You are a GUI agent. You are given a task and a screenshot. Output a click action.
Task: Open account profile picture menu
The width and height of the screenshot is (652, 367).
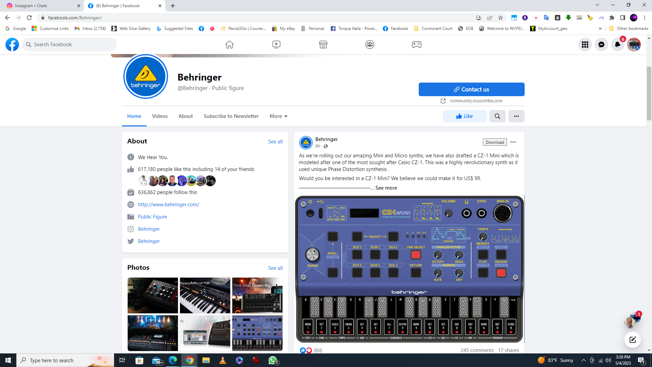click(634, 45)
